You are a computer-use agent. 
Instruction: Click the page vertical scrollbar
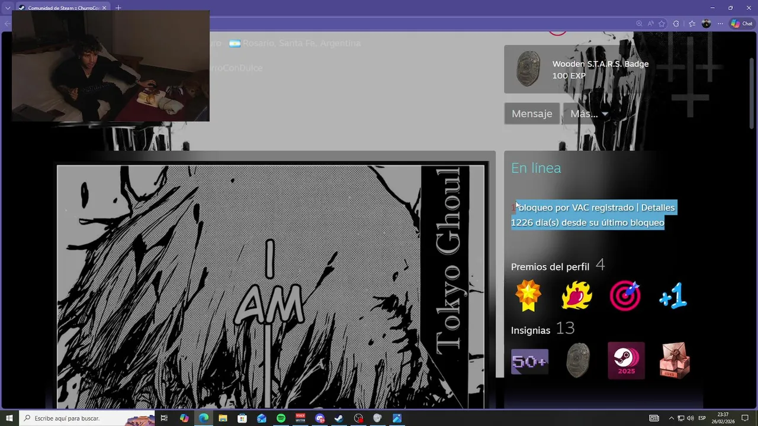752,93
